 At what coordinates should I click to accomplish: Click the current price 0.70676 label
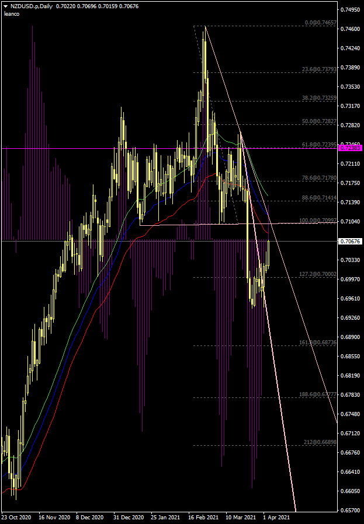351,241
